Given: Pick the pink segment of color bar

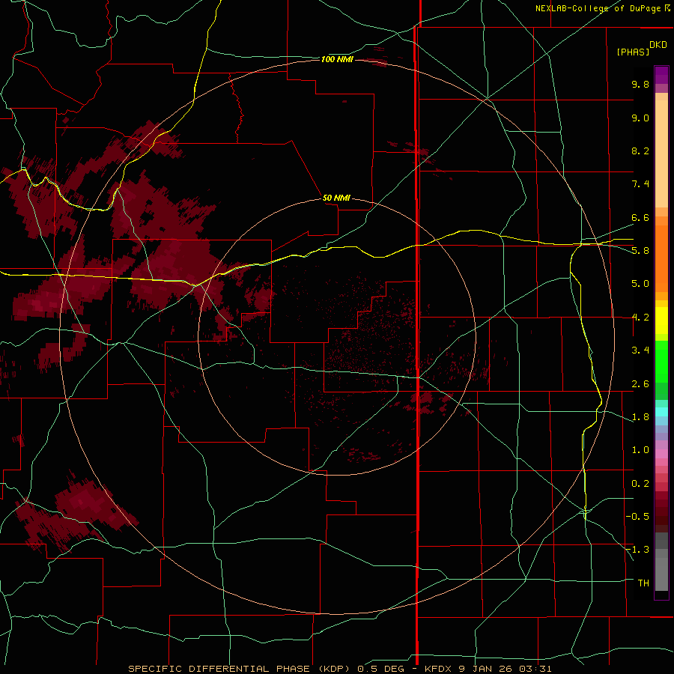Looking at the screenshot, I should (661, 454).
